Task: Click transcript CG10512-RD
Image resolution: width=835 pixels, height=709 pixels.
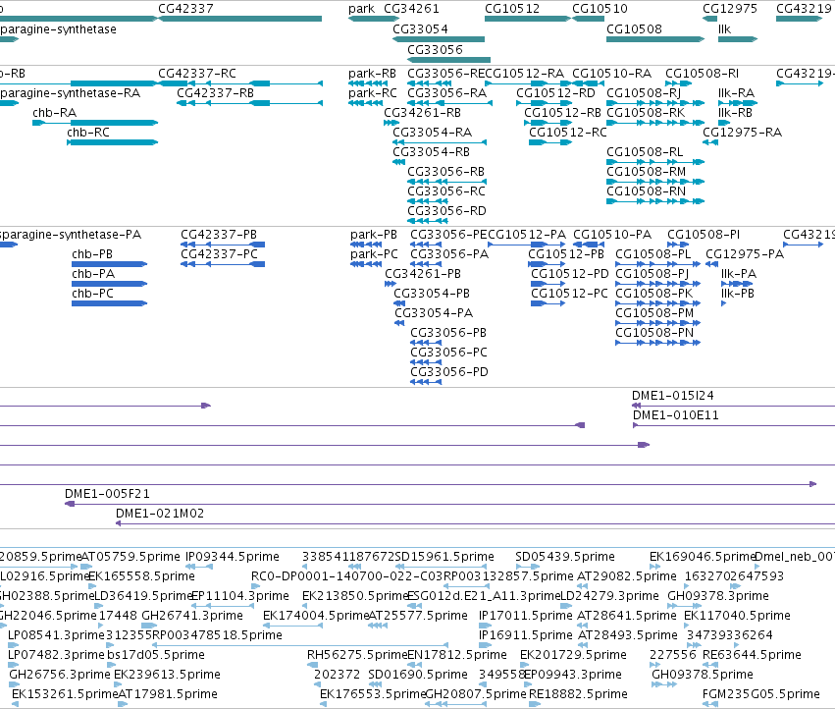Action: tap(555, 93)
